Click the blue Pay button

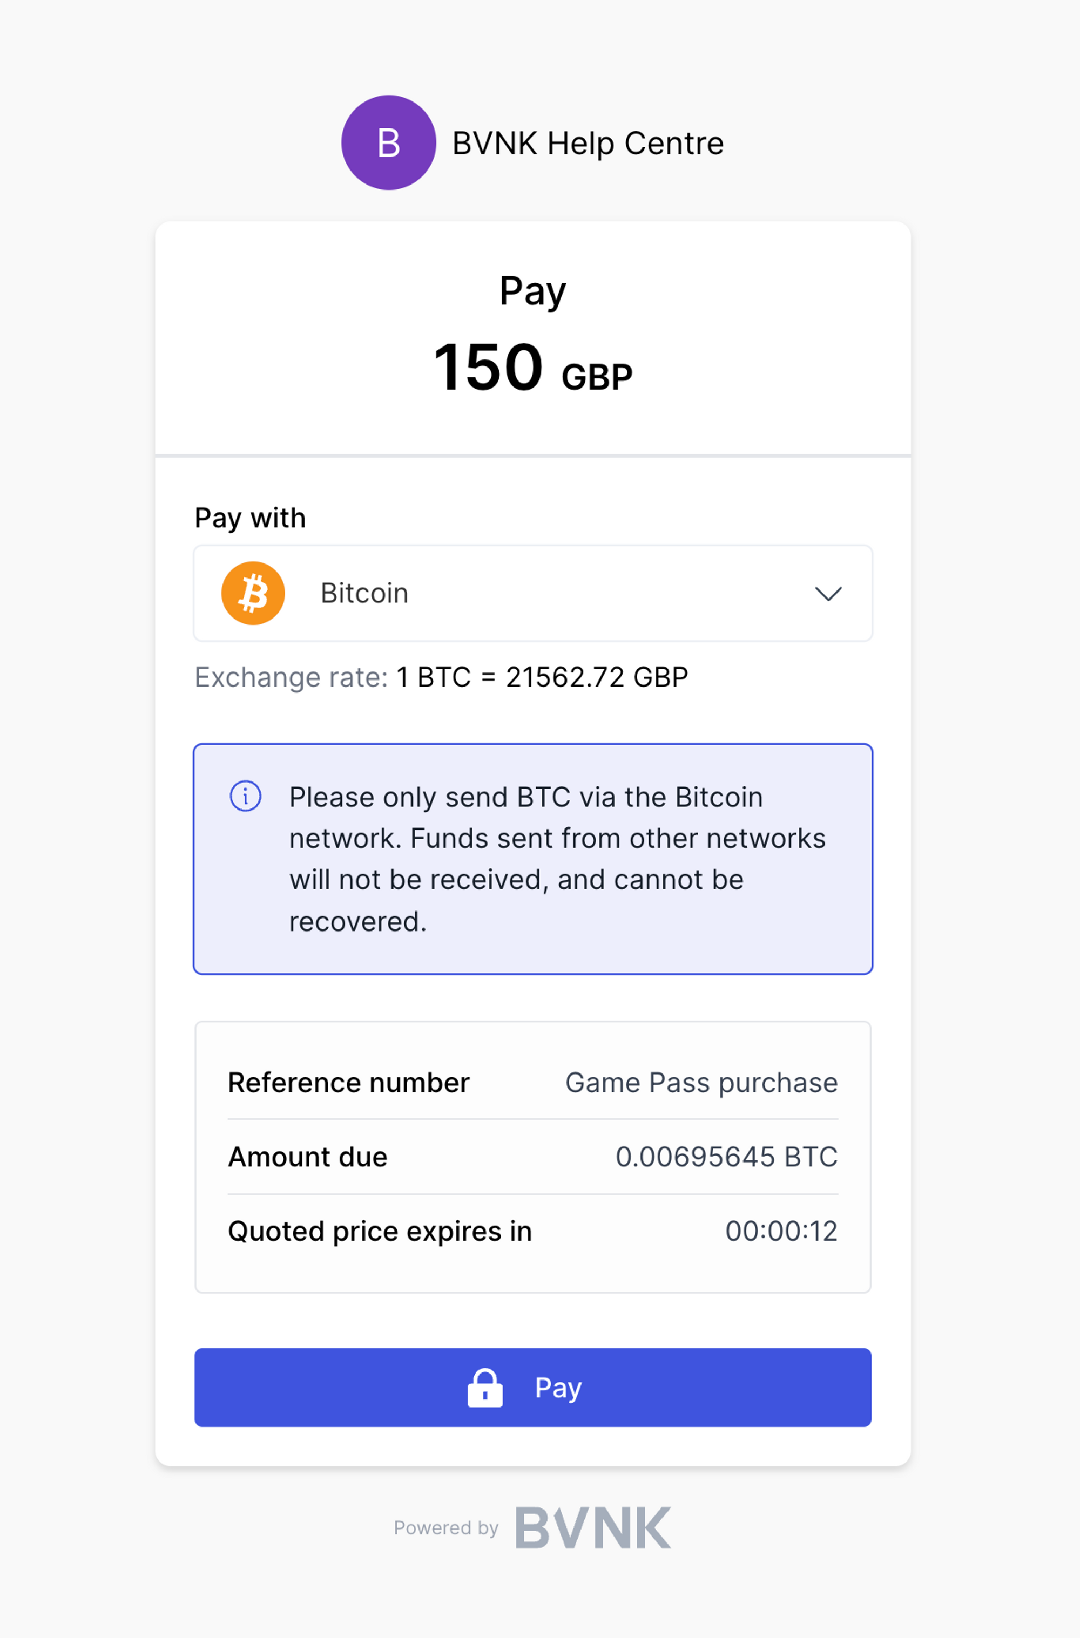(533, 1388)
